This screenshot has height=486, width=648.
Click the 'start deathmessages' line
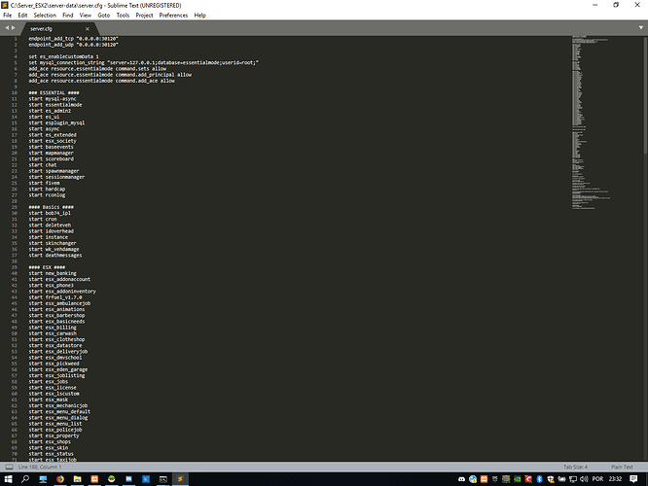(x=55, y=256)
